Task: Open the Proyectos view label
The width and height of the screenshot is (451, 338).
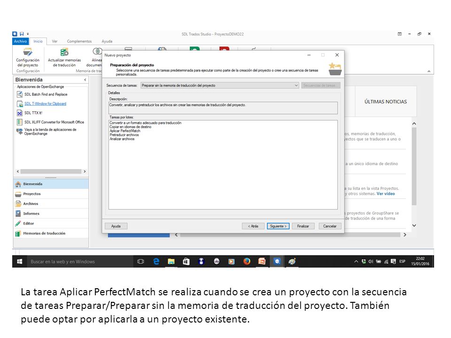Action: pos(32,194)
